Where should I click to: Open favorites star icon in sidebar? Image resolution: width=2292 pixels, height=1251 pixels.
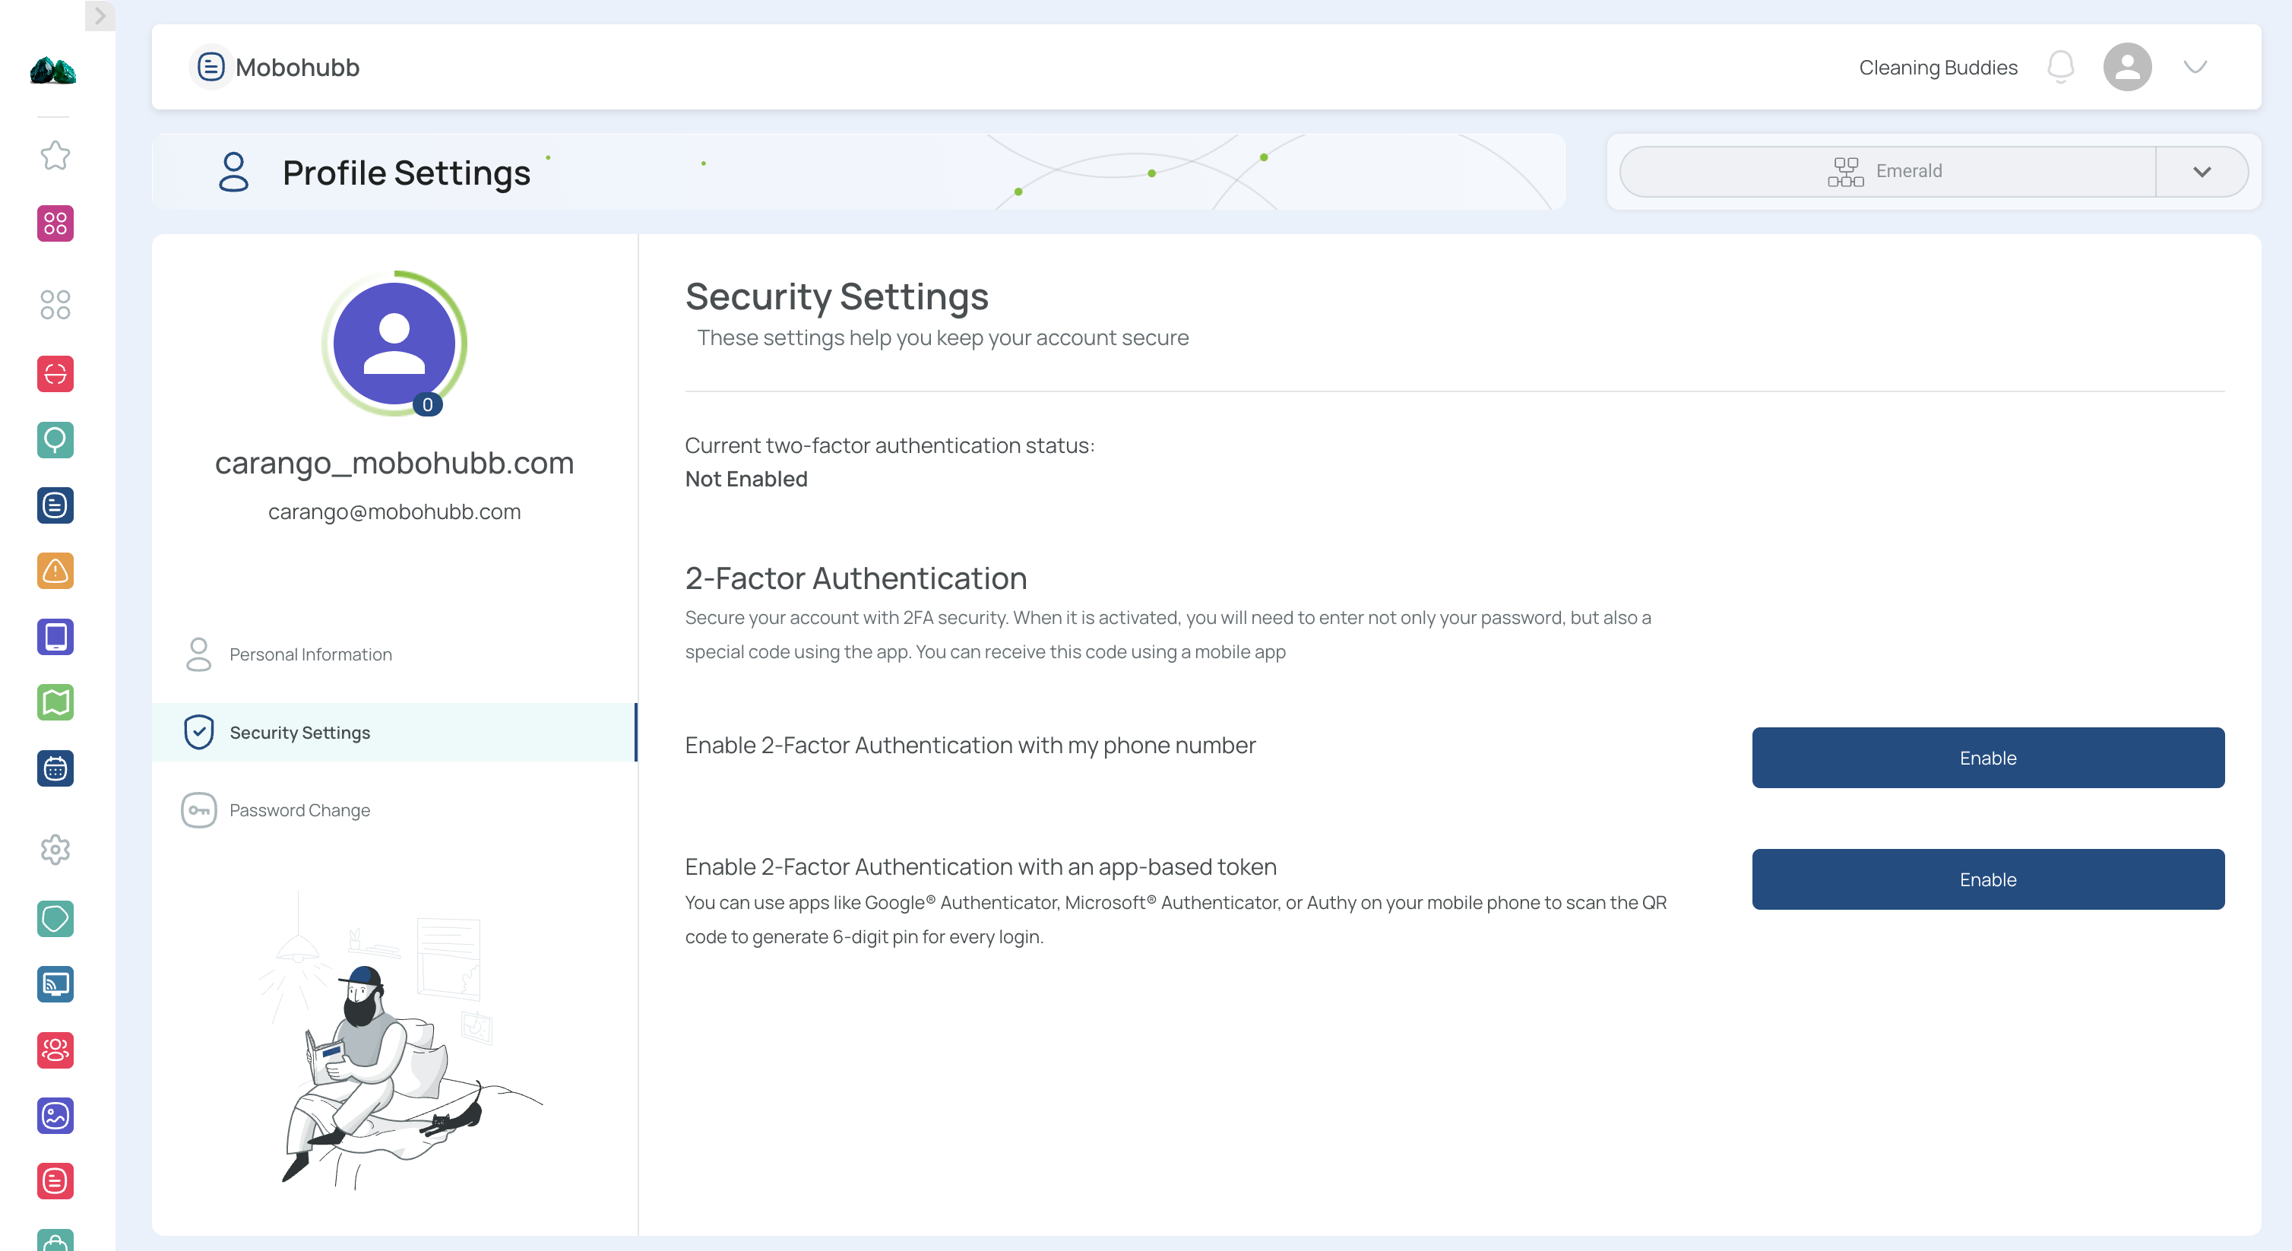(x=55, y=156)
